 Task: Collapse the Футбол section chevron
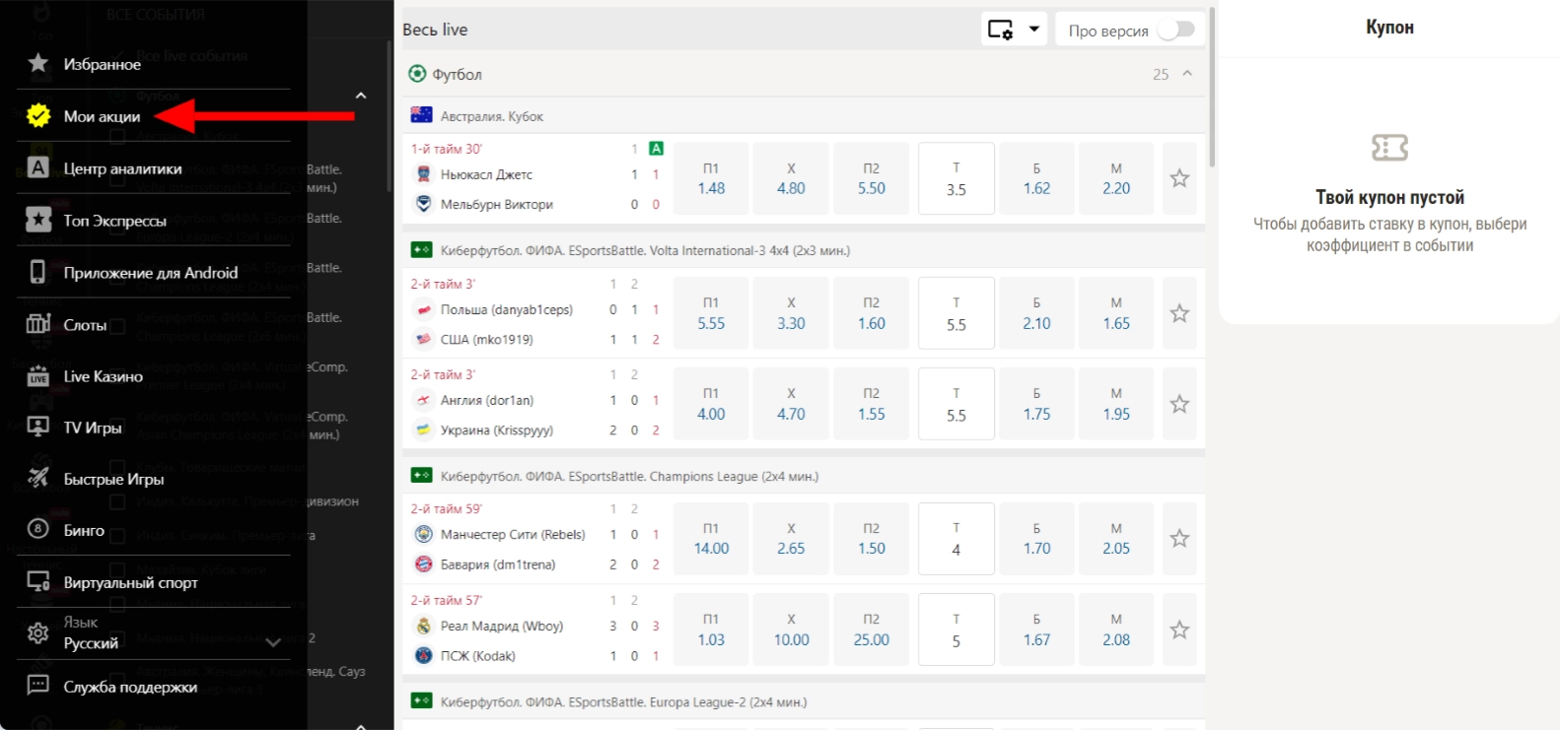coord(1187,74)
